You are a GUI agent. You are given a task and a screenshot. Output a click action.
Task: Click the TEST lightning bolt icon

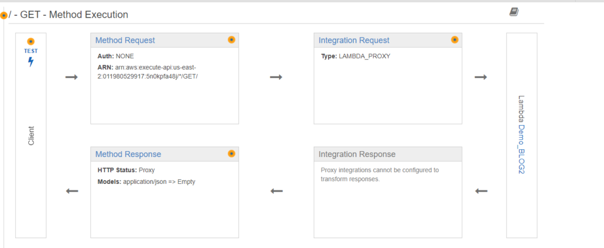(31, 62)
